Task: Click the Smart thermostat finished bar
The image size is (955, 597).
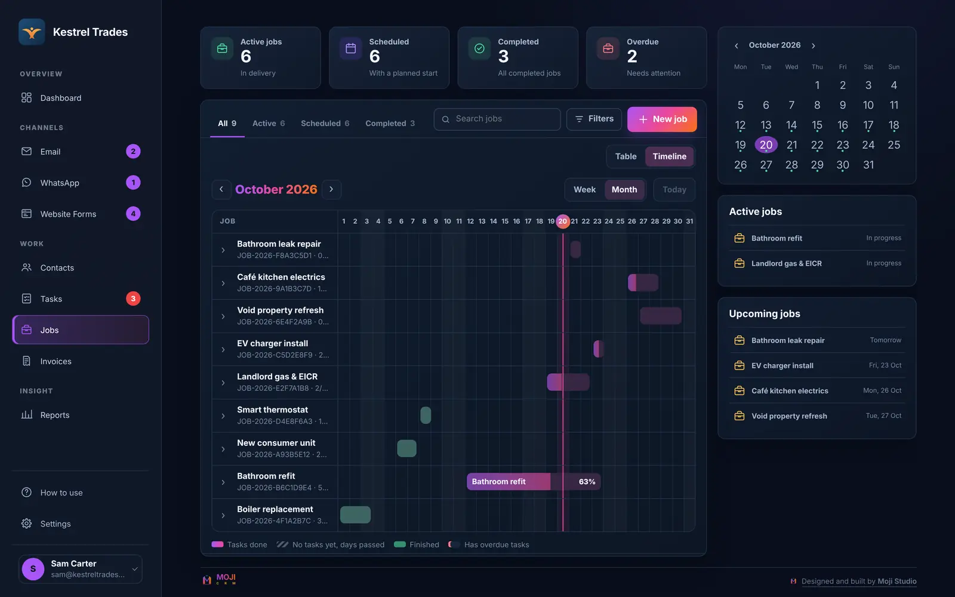Action: [x=426, y=415]
